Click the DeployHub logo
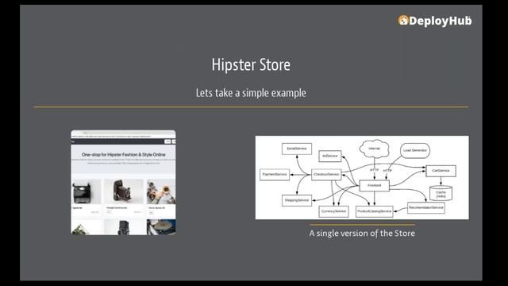Image resolution: width=508 pixels, height=286 pixels. click(435, 21)
